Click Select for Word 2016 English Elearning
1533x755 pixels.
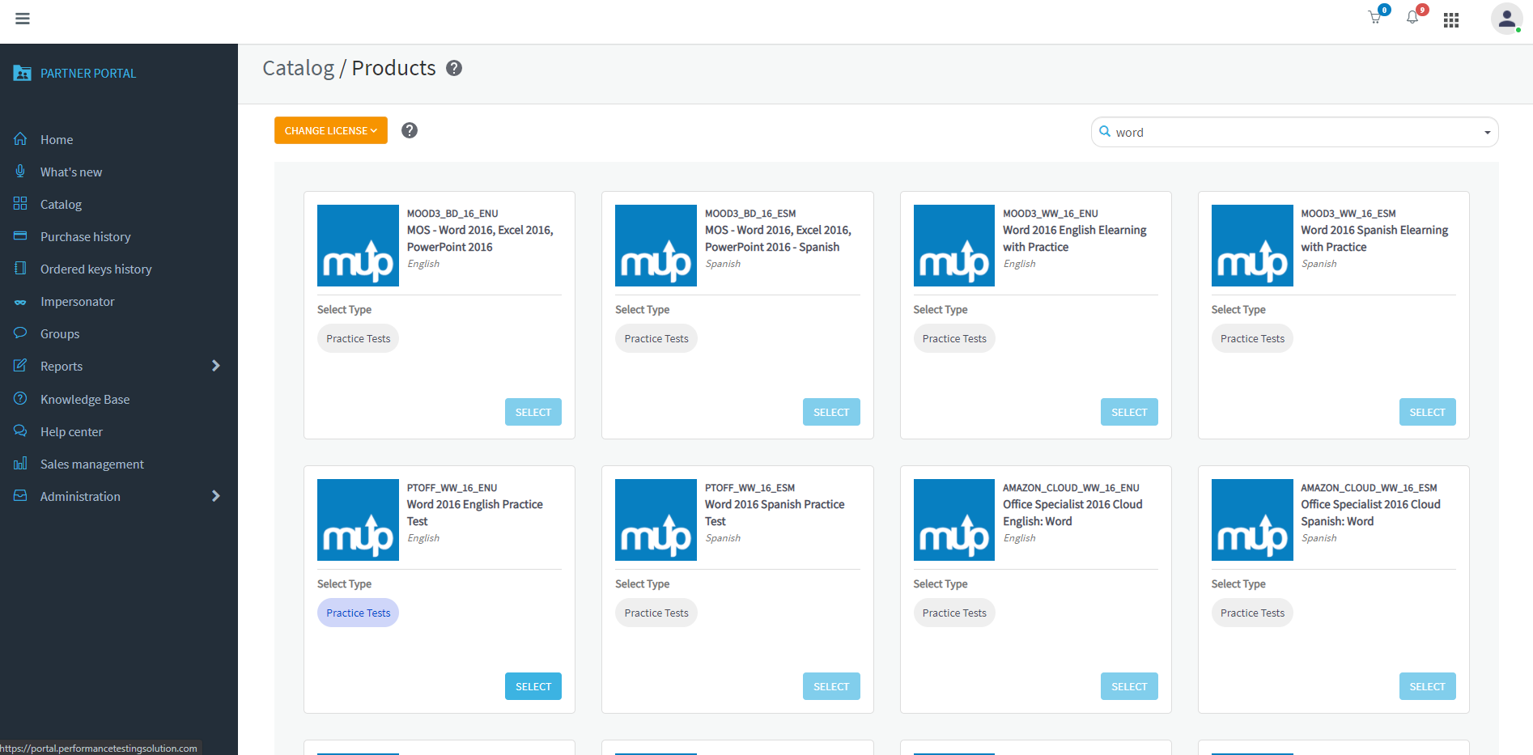click(1129, 412)
